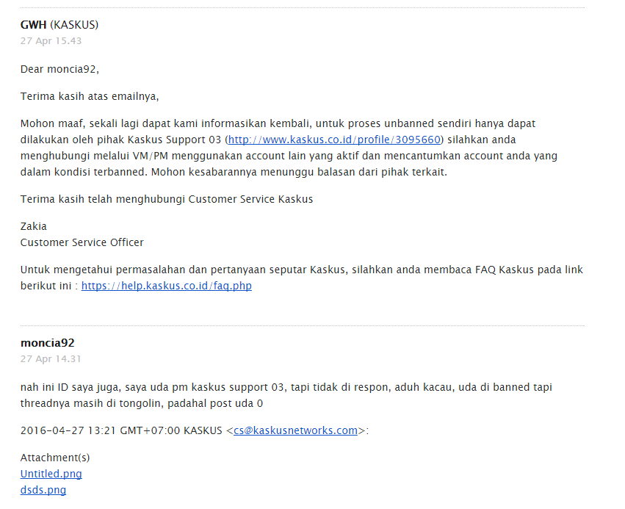625x509 pixels.
Task: Click the 27 Apr 14.31 timestamp
Action: (x=51, y=359)
